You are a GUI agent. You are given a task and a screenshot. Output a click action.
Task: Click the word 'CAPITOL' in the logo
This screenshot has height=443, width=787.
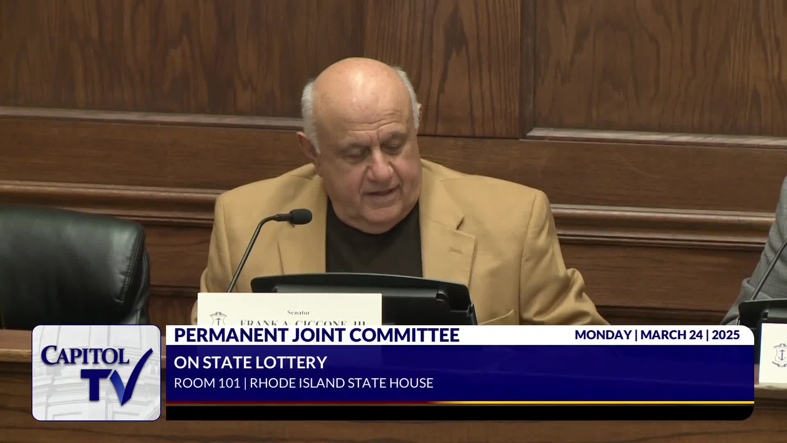pyautogui.click(x=85, y=356)
